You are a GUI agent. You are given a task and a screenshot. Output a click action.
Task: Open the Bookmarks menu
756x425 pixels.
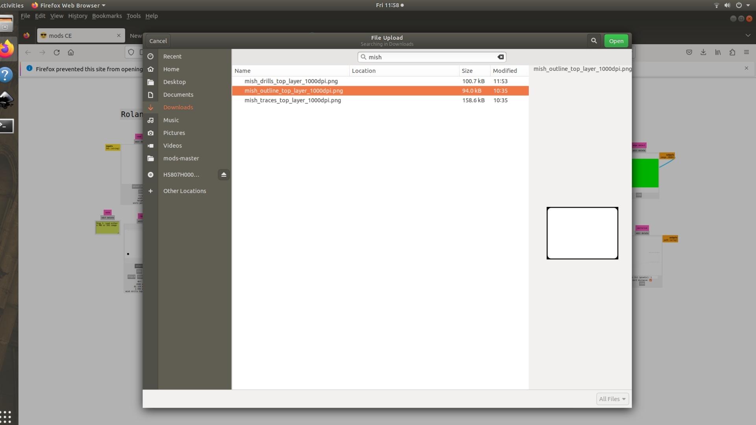coord(107,16)
